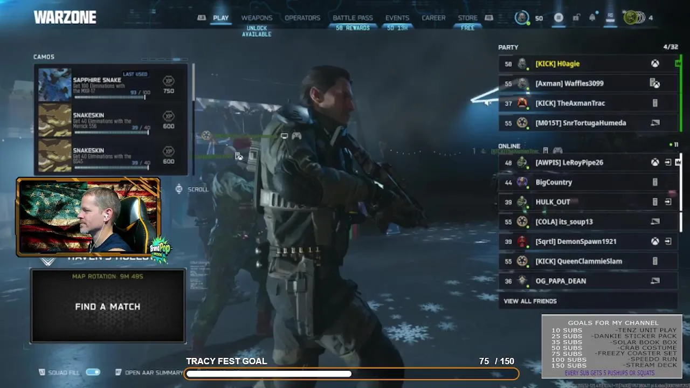This screenshot has width=690, height=388.
Task: Click BigCountry avatar emblem
Action: click(522, 182)
